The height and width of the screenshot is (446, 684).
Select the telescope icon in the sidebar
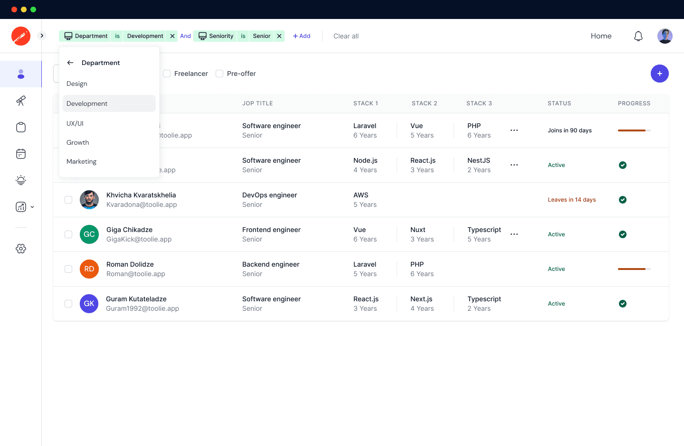[x=21, y=101]
